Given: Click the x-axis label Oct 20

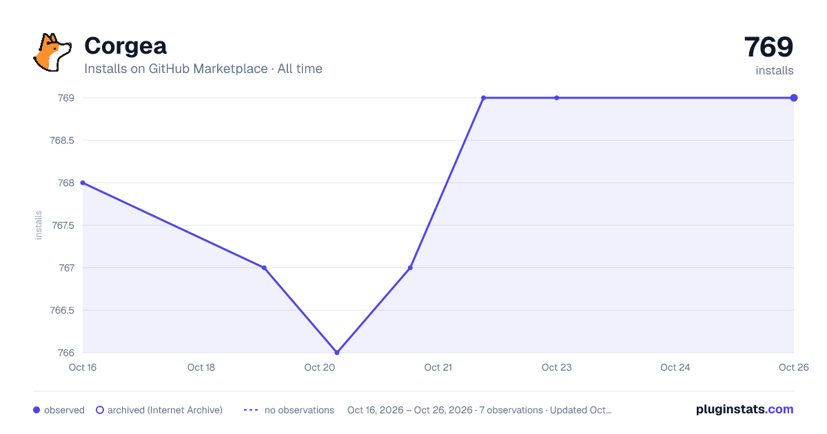Looking at the screenshot, I should pos(320,367).
